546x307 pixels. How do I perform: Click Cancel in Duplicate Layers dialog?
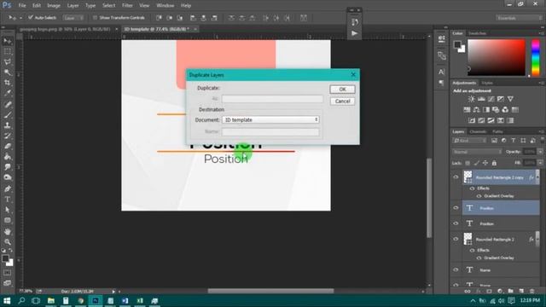pyautogui.click(x=342, y=101)
